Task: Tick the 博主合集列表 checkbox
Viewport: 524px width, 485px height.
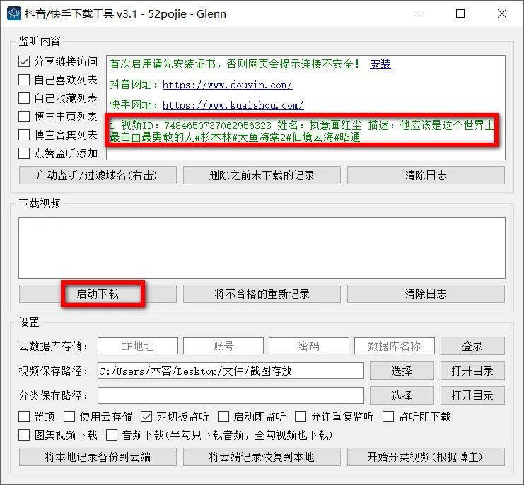Action: (24, 135)
